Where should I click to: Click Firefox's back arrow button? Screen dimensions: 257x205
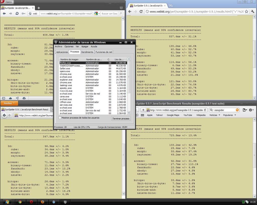pyautogui.click(x=5, y=115)
